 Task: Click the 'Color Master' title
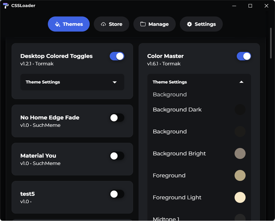(165, 56)
